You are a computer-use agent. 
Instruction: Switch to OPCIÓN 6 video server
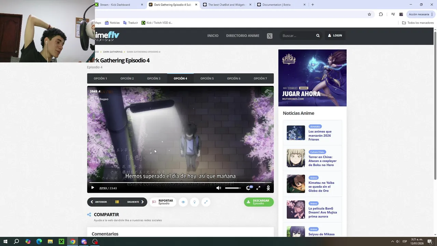(234, 78)
